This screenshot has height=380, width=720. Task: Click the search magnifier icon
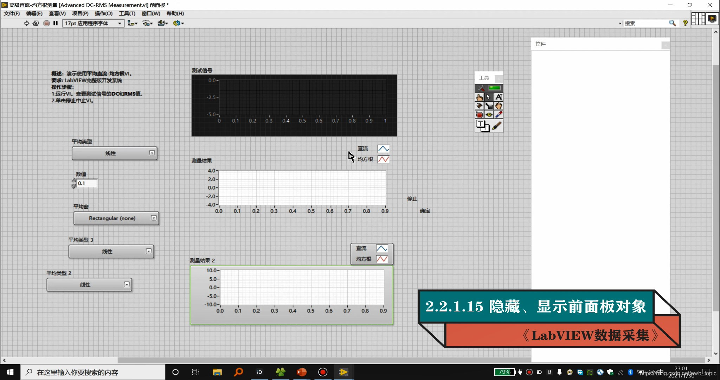click(672, 23)
